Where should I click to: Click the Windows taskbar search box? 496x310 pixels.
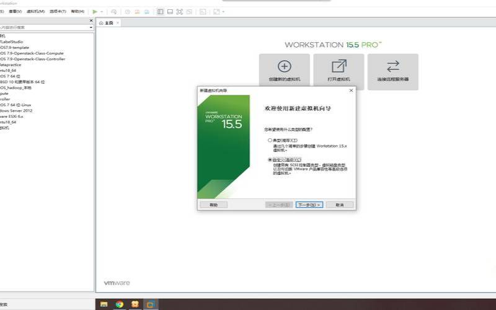48,304
